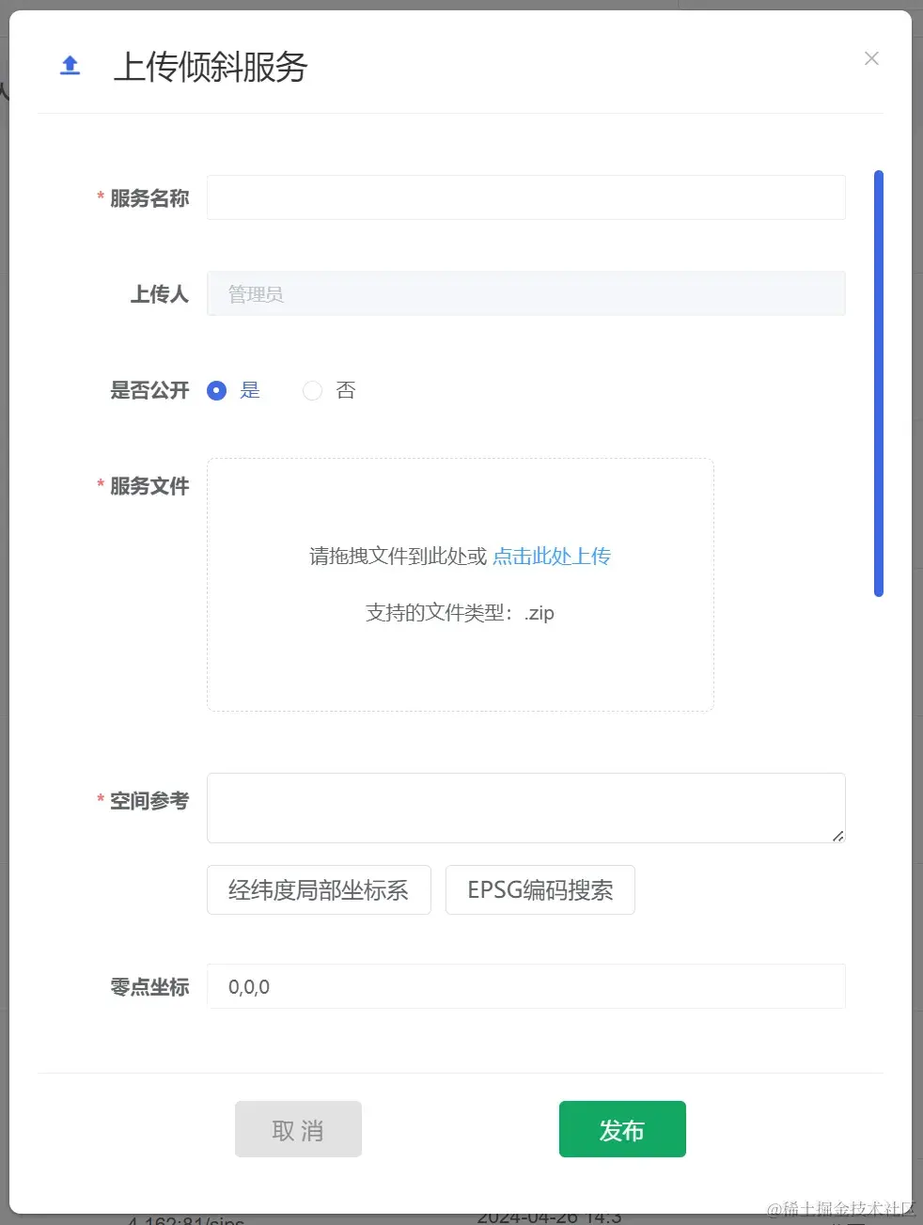Click the blue vertical scrollbar of the form
923x1225 pixels.
pyautogui.click(x=879, y=384)
